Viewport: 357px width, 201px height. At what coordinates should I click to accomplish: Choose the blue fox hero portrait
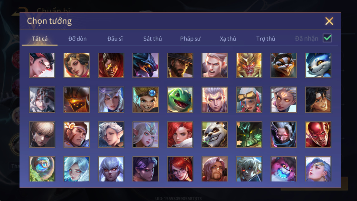318,65
